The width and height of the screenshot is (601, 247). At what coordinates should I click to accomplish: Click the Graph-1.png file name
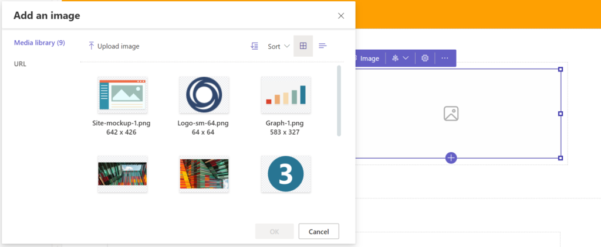tap(285, 123)
